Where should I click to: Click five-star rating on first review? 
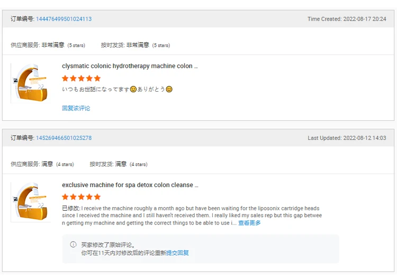81,78
